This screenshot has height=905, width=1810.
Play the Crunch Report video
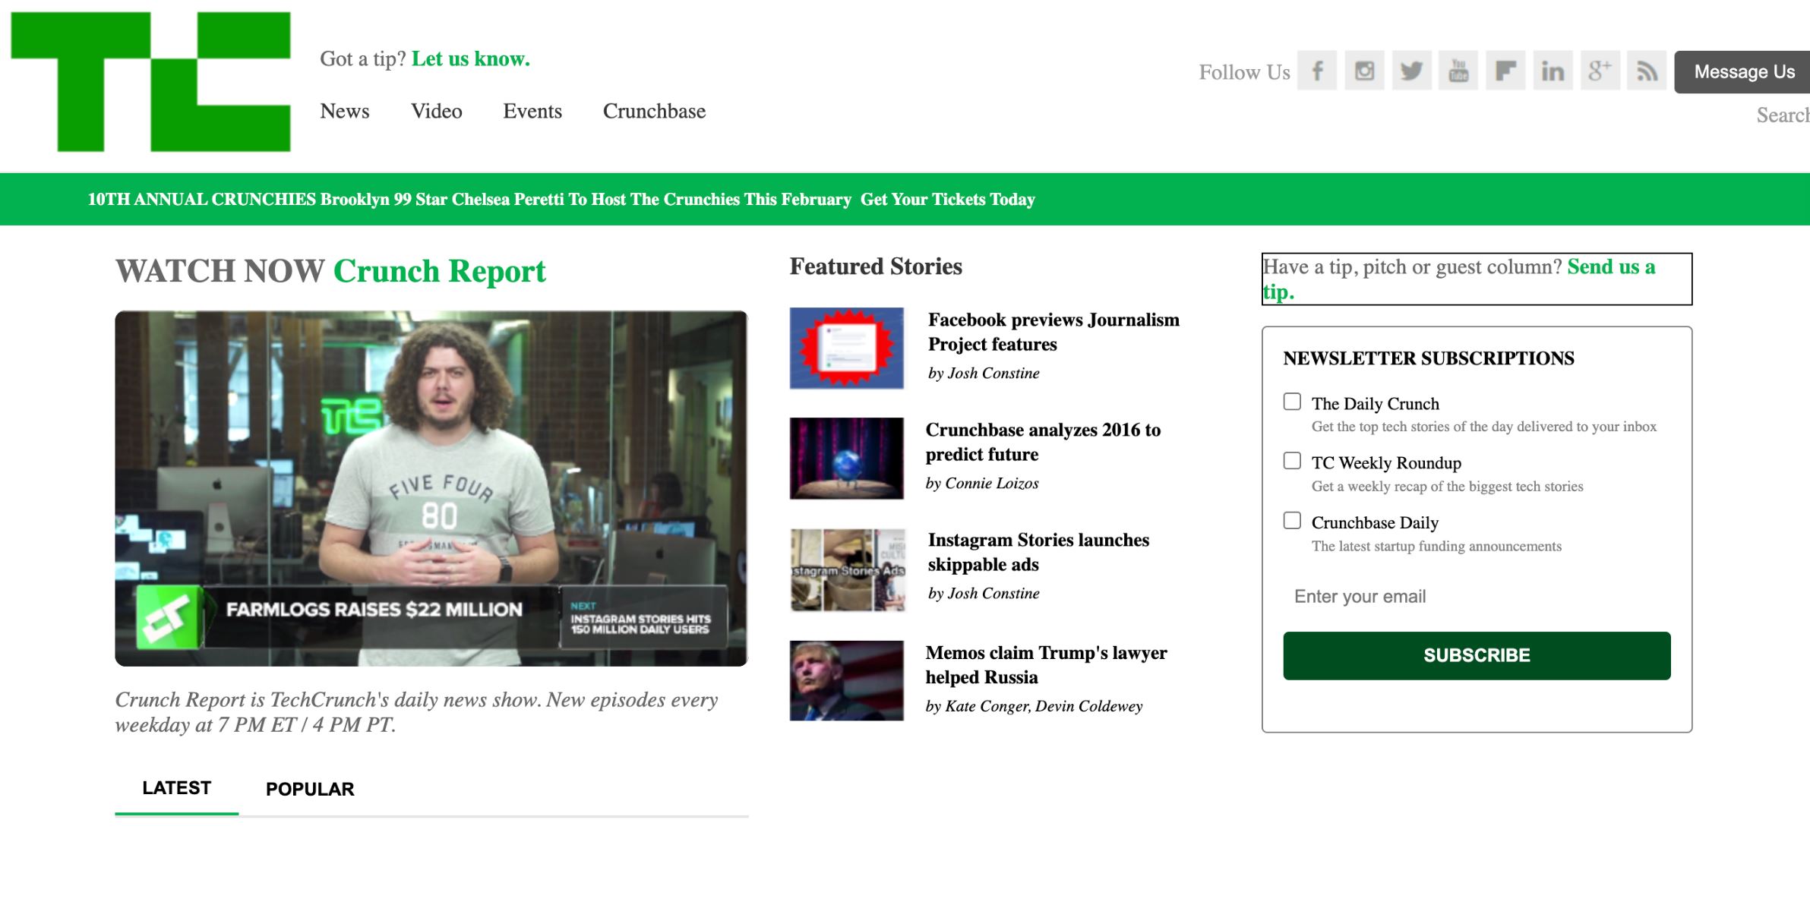tap(431, 488)
